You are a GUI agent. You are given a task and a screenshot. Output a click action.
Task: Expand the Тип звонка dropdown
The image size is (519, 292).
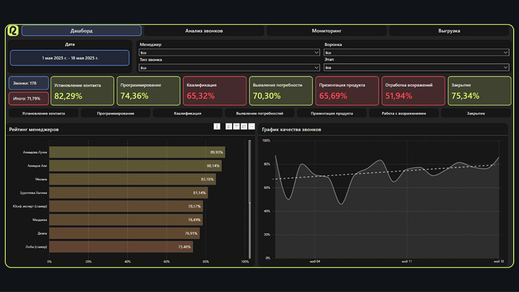tap(229, 68)
